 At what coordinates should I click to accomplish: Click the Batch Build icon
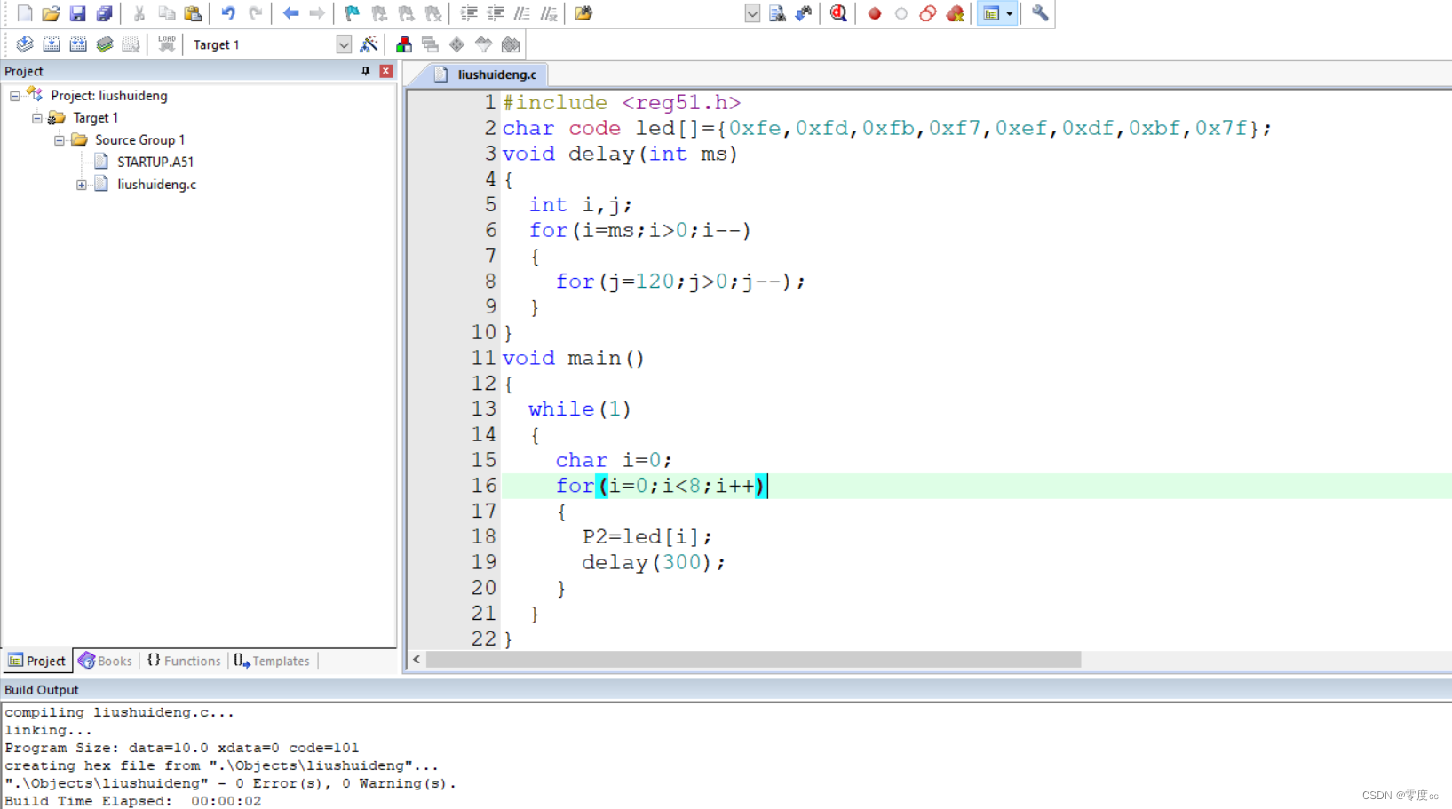(105, 44)
